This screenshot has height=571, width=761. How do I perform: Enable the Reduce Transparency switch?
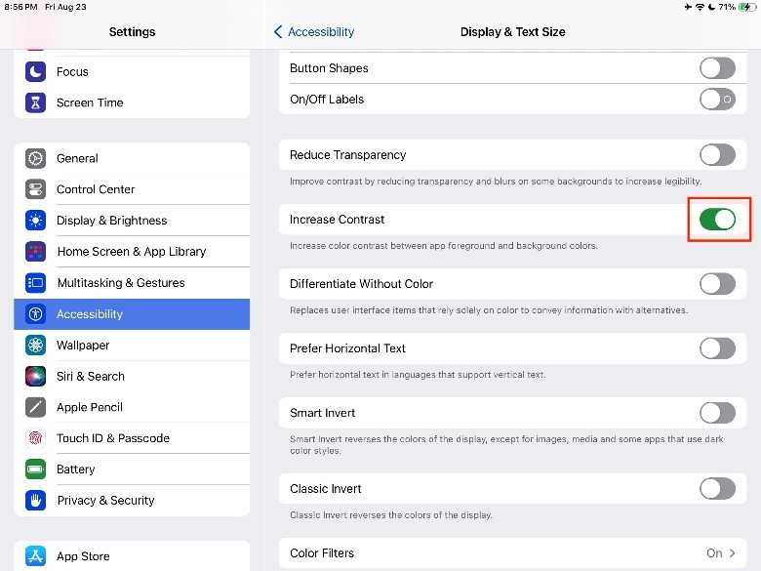click(717, 155)
